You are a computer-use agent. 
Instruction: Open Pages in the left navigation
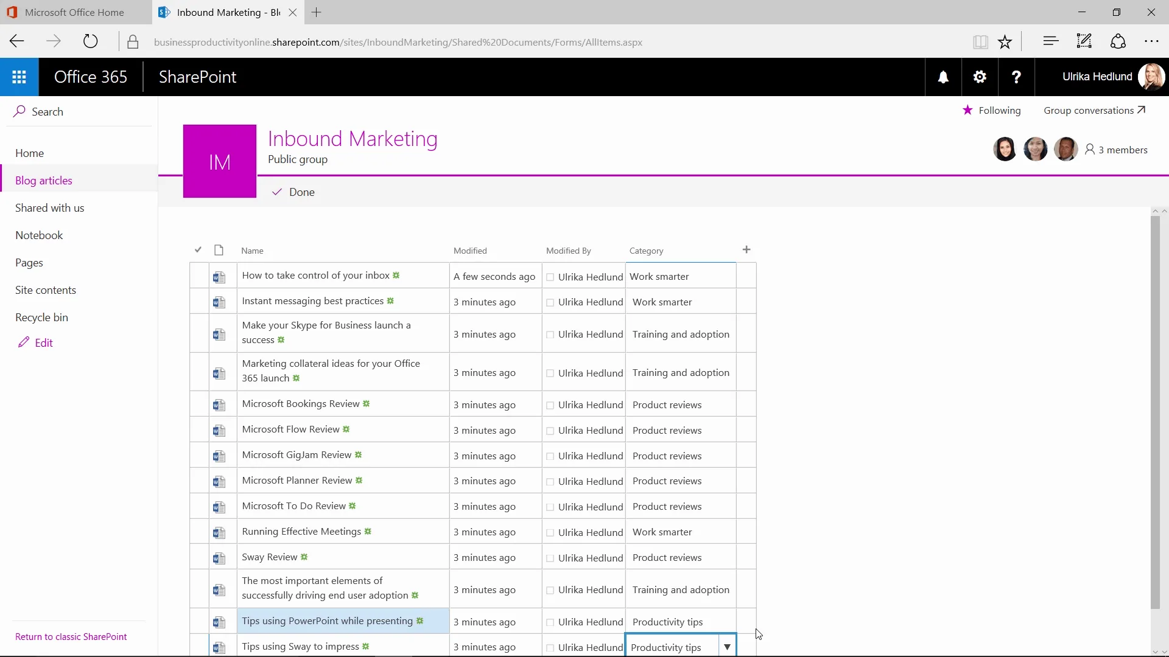[29, 262]
